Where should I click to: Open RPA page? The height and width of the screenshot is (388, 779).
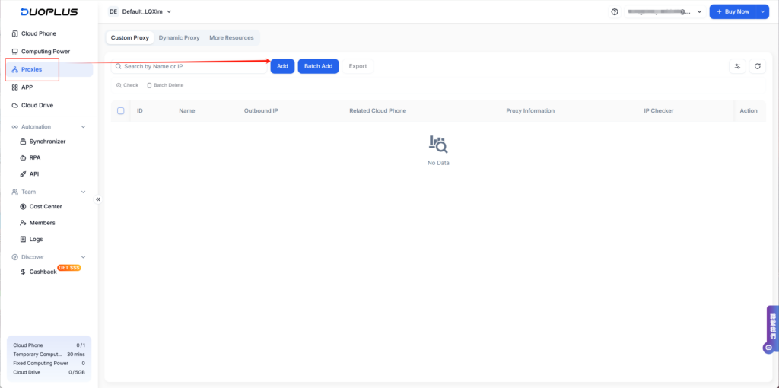[x=35, y=158]
